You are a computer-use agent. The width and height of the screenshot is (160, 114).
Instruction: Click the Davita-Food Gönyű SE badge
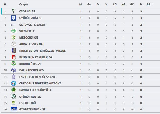click(14, 90)
